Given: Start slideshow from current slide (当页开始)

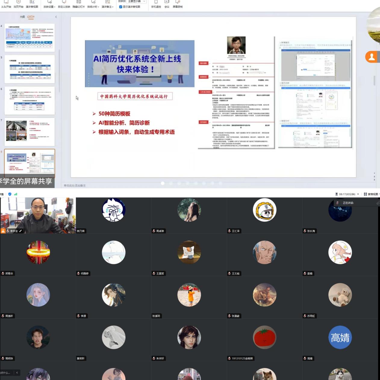Looking at the screenshot, I should pyautogui.click(x=18, y=2).
